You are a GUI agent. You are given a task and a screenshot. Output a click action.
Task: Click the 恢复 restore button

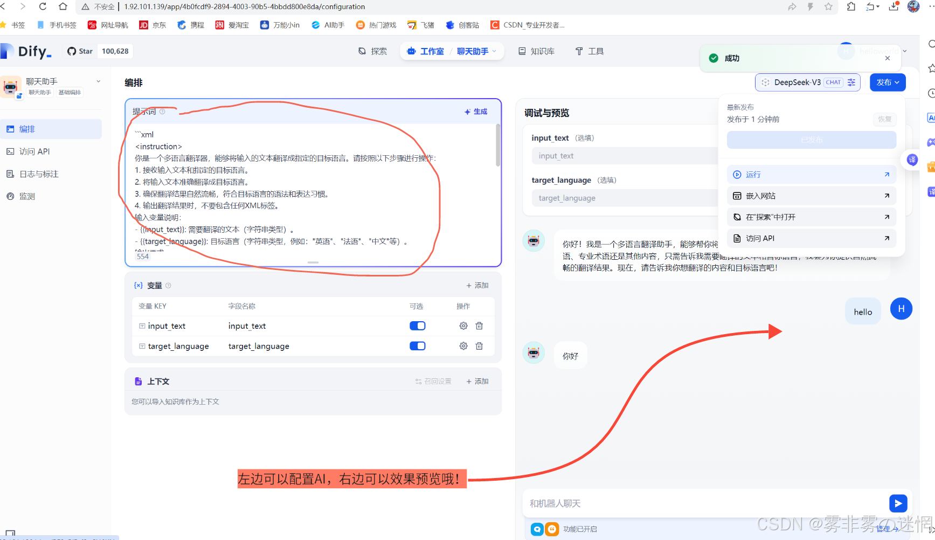(x=884, y=119)
